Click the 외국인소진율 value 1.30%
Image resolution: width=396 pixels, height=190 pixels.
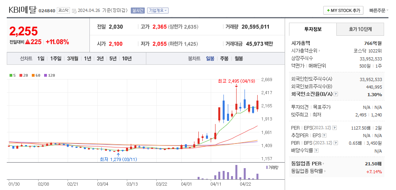click(376, 95)
